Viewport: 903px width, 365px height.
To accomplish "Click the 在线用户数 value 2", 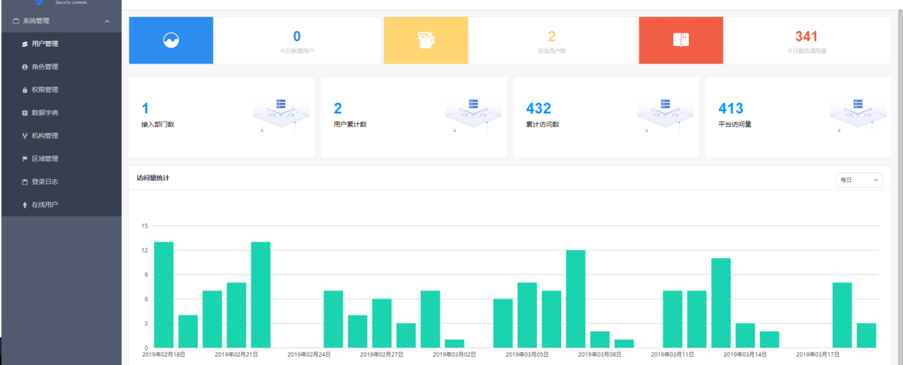I will [552, 36].
